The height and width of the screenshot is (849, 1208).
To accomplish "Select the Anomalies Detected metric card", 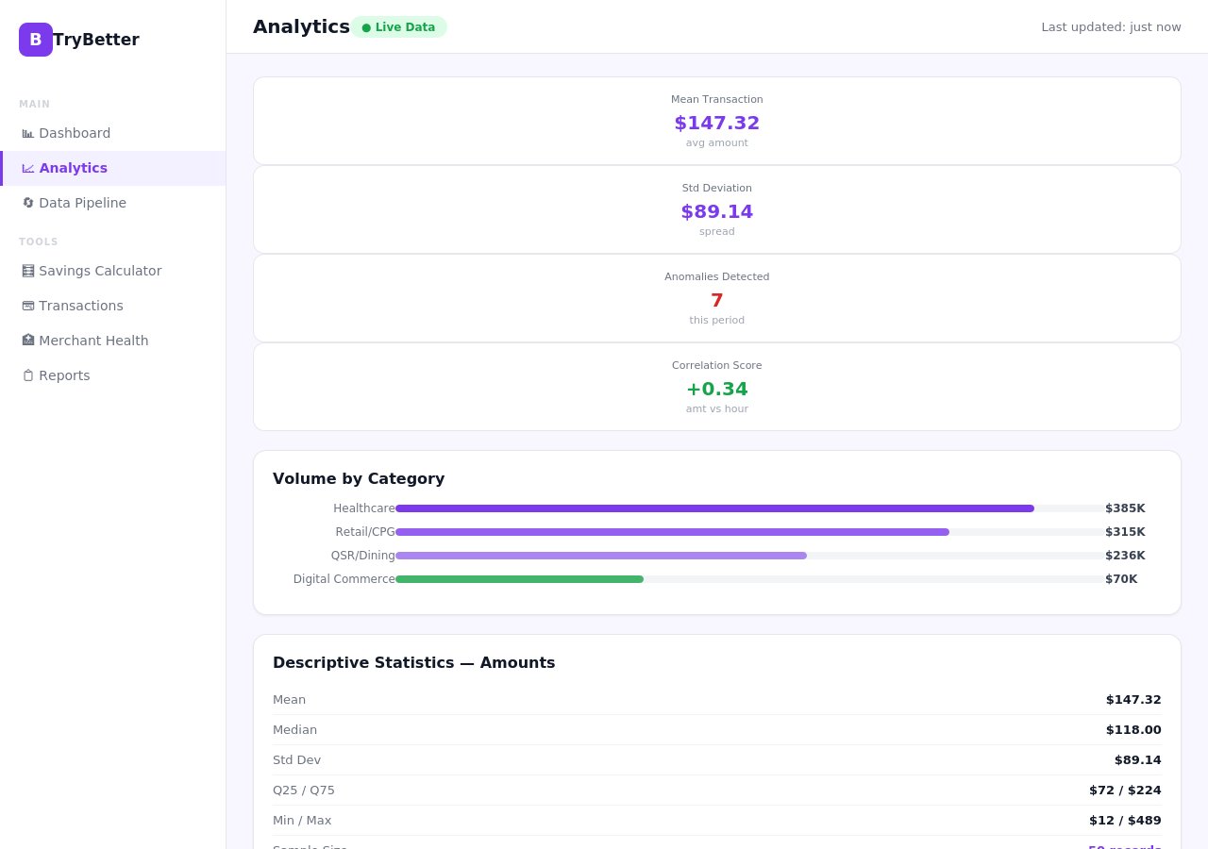I will 717,298.
